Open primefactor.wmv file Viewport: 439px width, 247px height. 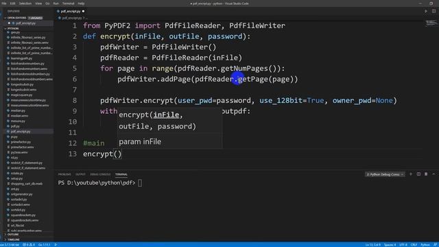click(x=22, y=147)
